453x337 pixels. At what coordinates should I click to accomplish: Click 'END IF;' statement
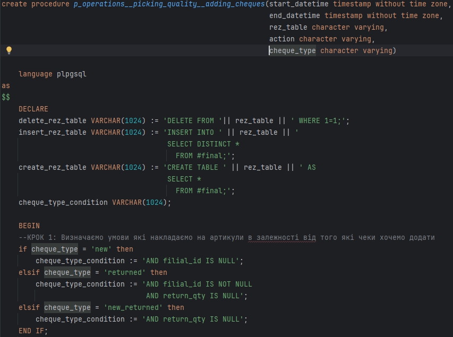tap(33, 331)
